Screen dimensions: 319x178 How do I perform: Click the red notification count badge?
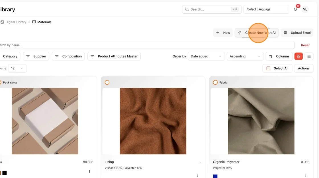pyautogui.click(x=298, y=6)
